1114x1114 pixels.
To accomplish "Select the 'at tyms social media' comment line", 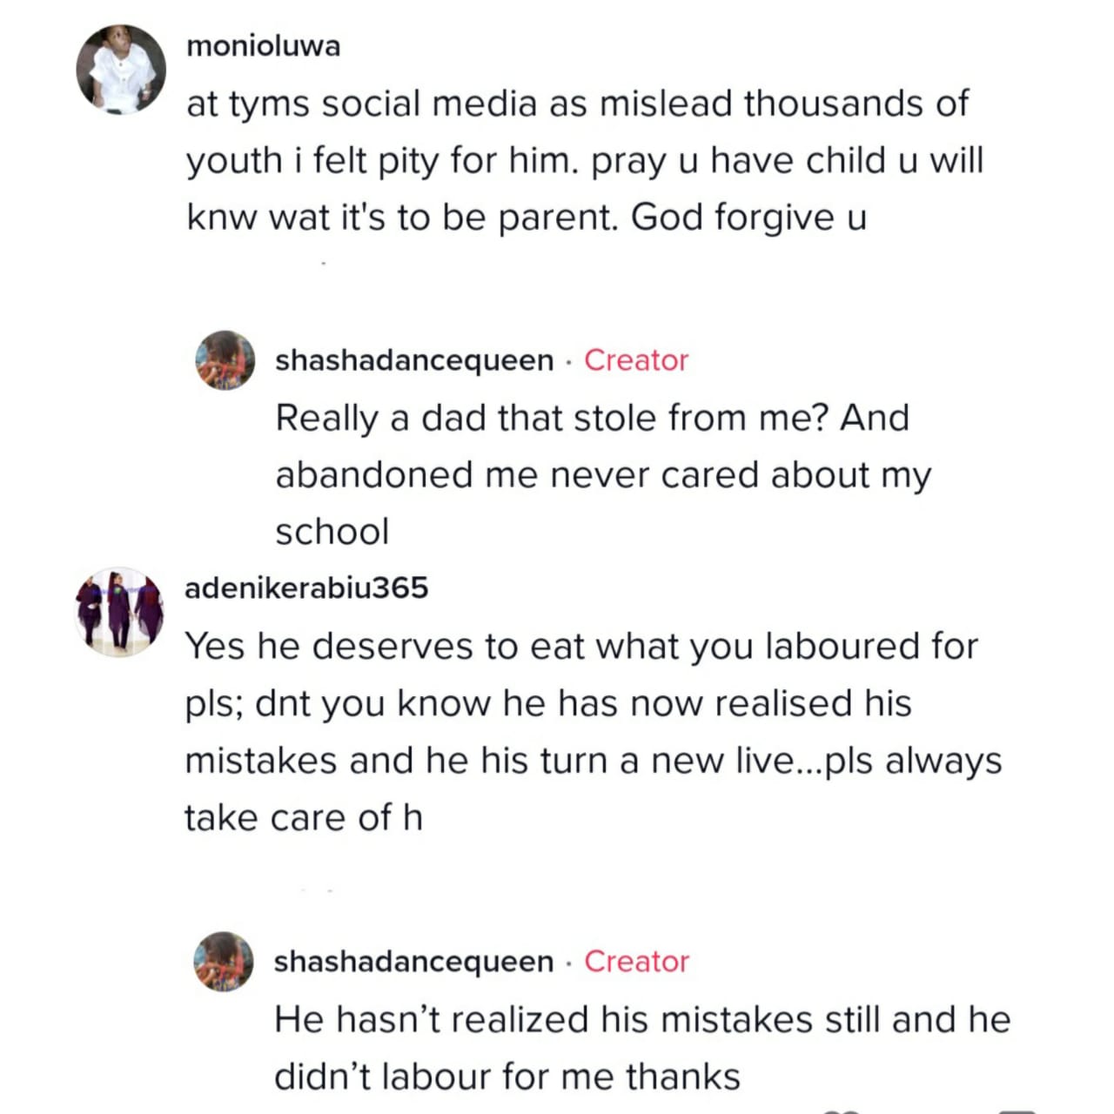I will pyautogui.click(x=576, y=104).
